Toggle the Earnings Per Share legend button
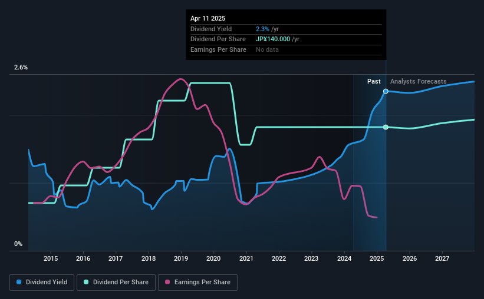This screenshot has width=484, height=299. click(197, 283)
